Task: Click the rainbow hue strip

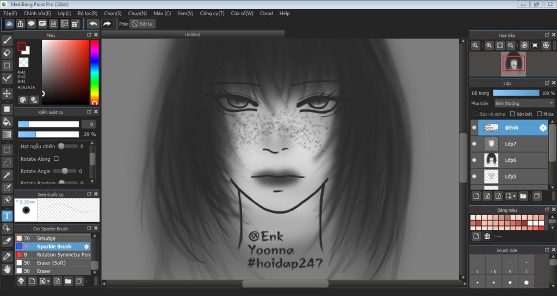Action: click(94, 72)
